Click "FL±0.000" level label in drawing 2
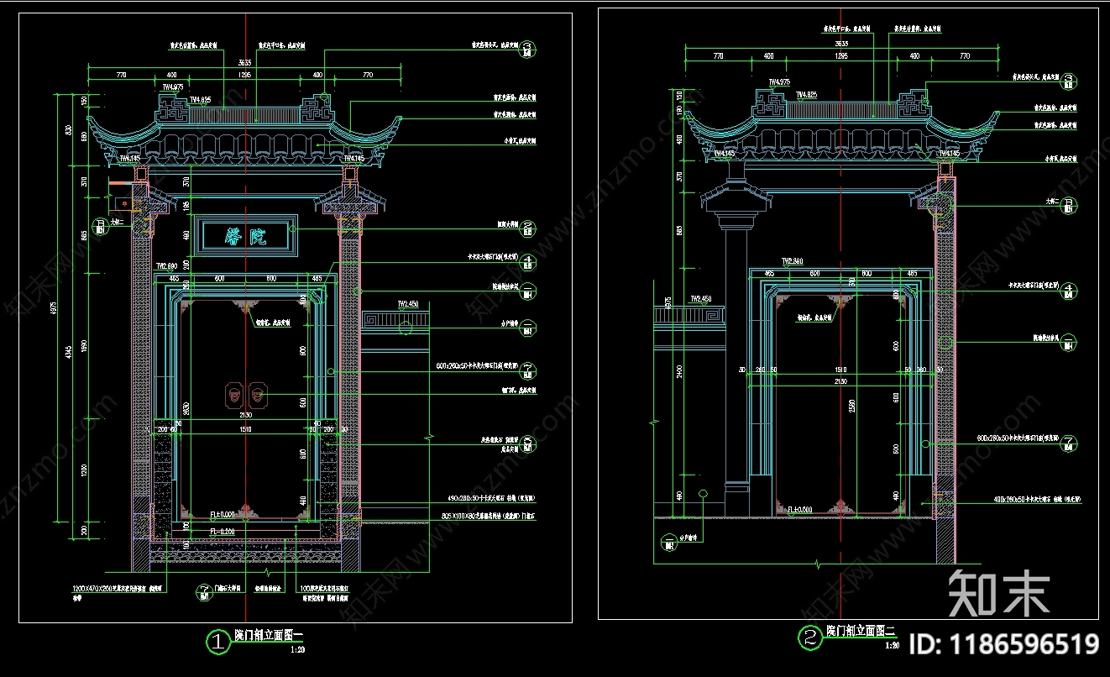Screen dimensions: 1110x677 click(x=800, y=509)
